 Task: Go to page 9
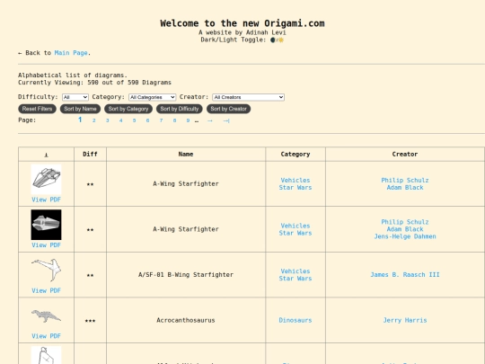point(188,120)
